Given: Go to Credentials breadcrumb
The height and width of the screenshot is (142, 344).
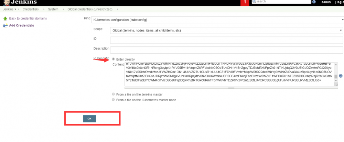Looking at the screenshot, I should pyautogui.click(x=31, y=9).
